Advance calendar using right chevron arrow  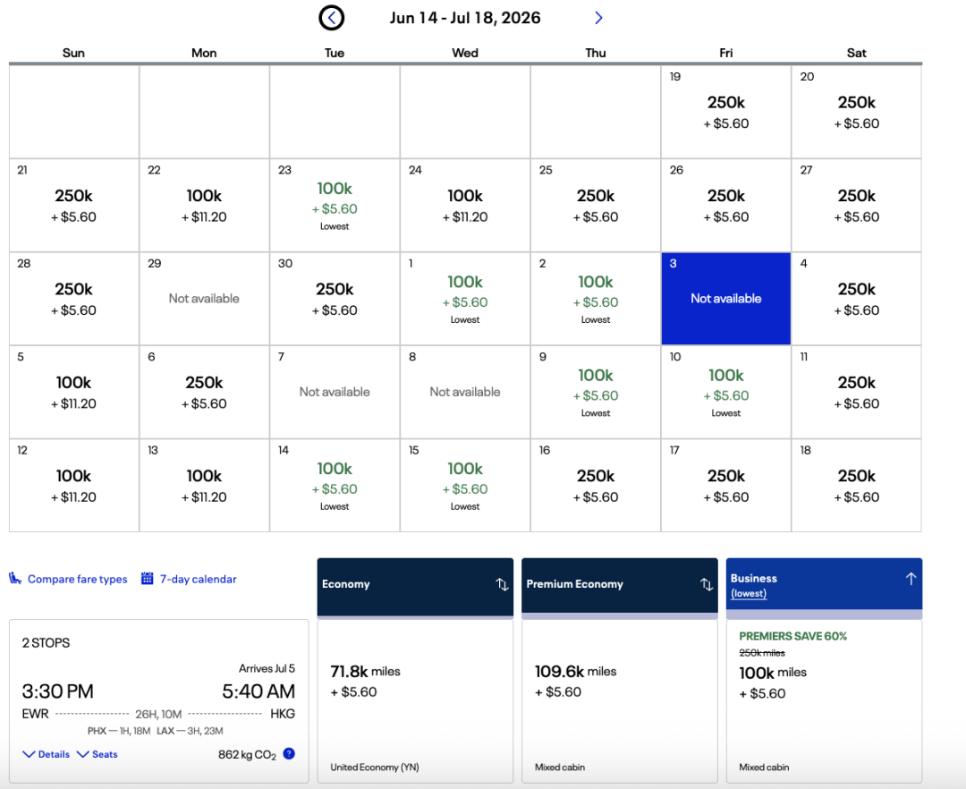598,18
